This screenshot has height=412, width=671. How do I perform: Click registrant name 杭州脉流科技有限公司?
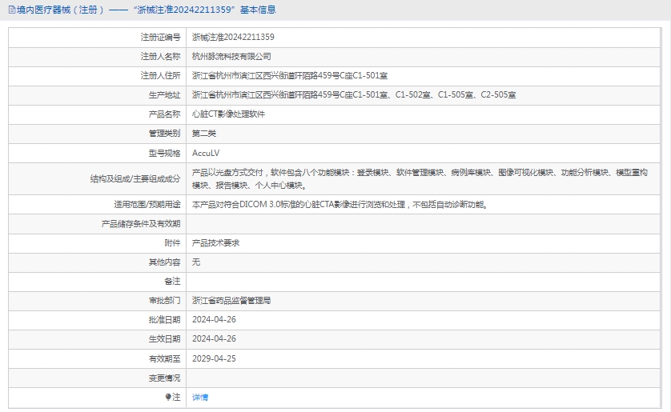(231, 57)
